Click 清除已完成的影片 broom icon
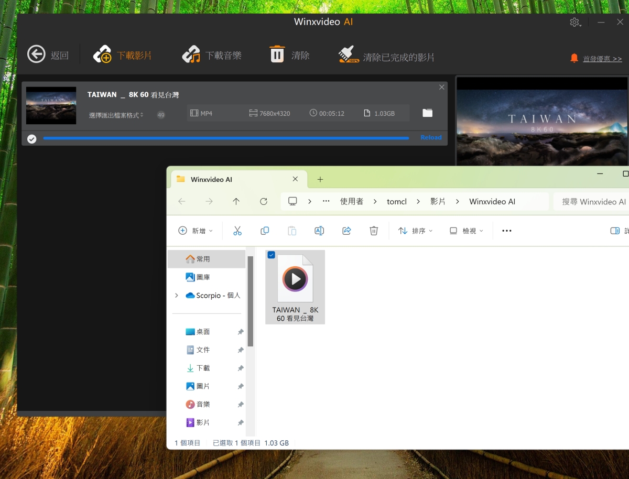The height and width of the screenshot is (479, 629). 349,55
